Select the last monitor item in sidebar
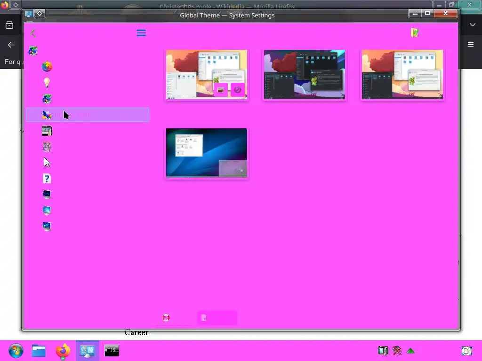The width and height of the screenshot is (482, 361). 47,227
